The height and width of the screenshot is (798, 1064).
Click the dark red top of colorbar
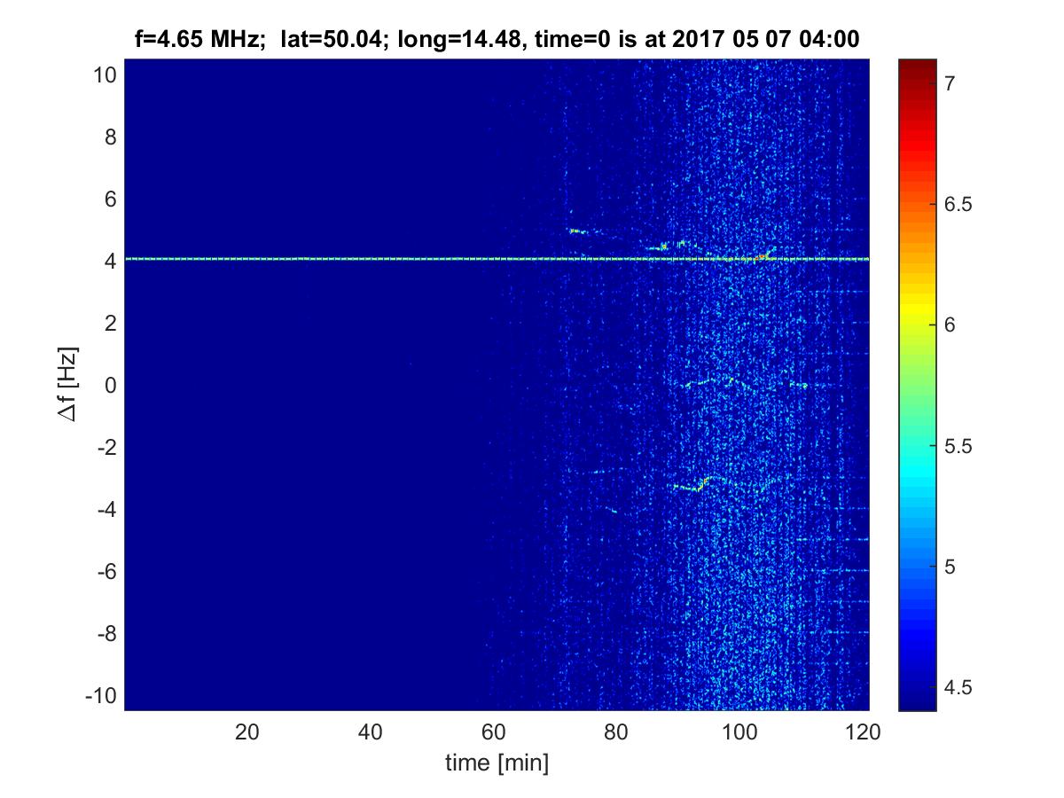click(918, 65)
